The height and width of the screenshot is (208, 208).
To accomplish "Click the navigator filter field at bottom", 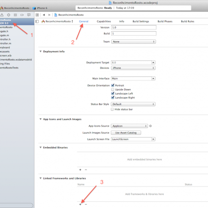I will pyautogui.click(x=16, y=205).
